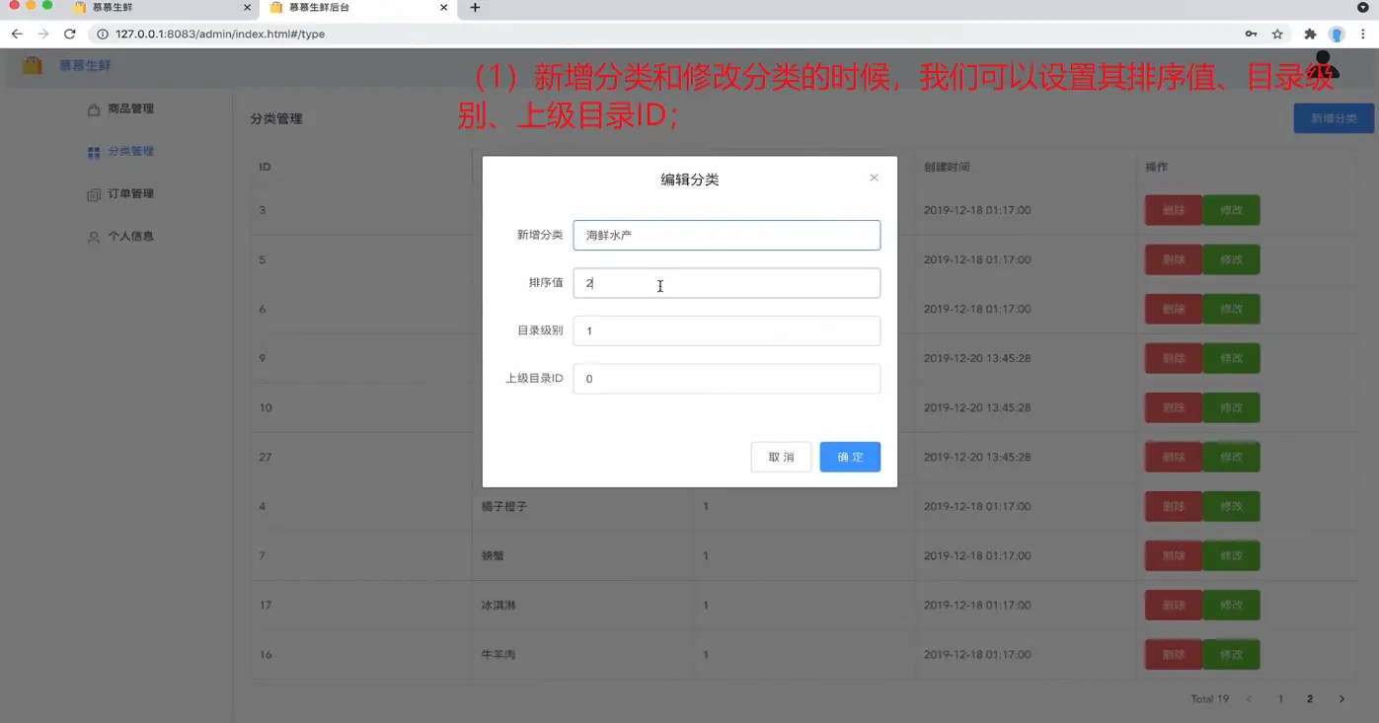Click 修改 for the row with ID 27
1379x723 pixels.
[1231, 457]
